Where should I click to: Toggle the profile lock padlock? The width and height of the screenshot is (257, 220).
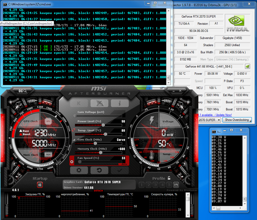[x=169, y=178]
